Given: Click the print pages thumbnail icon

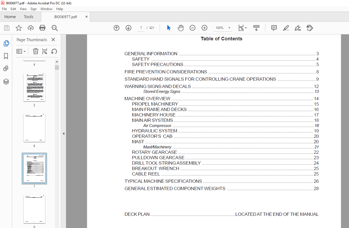Looking at the screenshot, I should pos(45,51).
